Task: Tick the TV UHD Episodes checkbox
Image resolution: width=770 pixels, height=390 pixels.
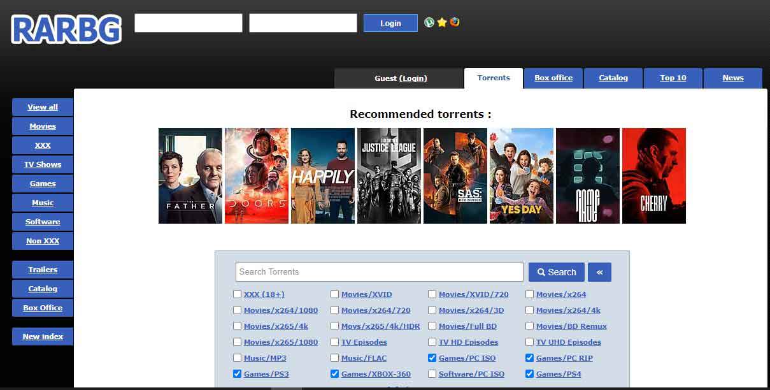Action: (529, 342)
